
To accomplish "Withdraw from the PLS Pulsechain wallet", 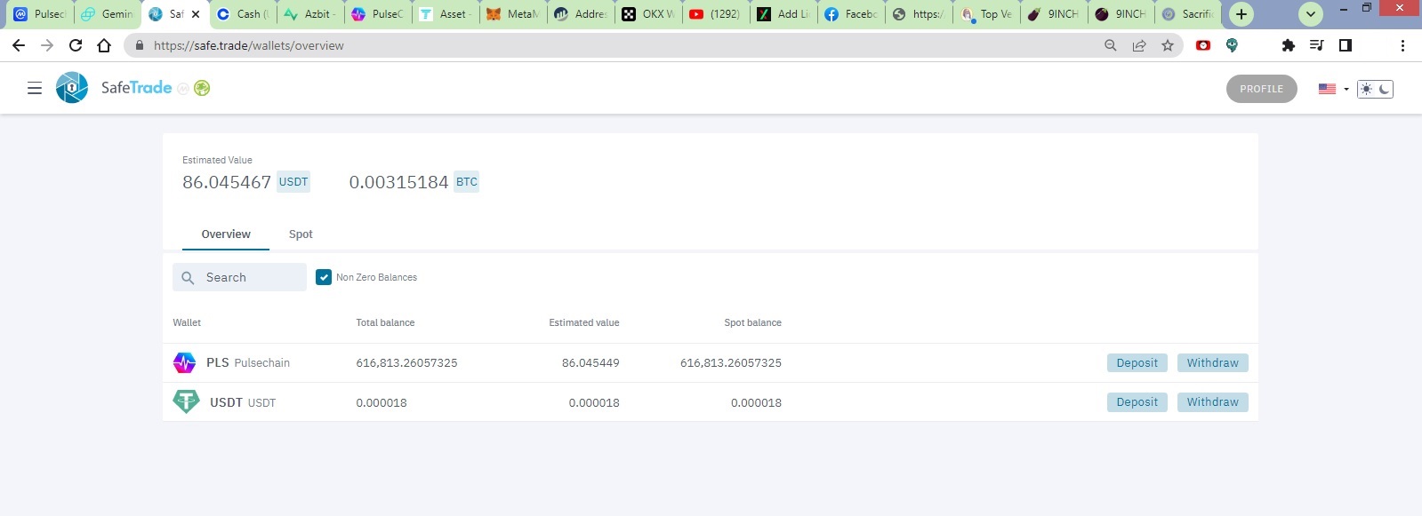I will 1212,362.
